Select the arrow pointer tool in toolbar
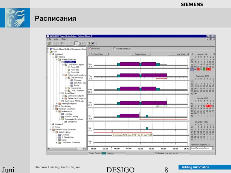 [76, 43]
